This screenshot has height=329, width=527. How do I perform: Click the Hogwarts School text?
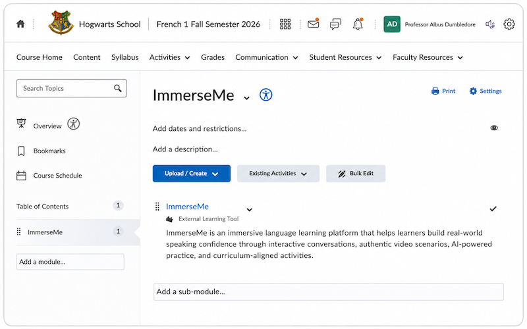[109, 24]
